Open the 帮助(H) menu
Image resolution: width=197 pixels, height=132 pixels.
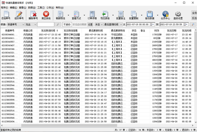(x=59, y=7)
